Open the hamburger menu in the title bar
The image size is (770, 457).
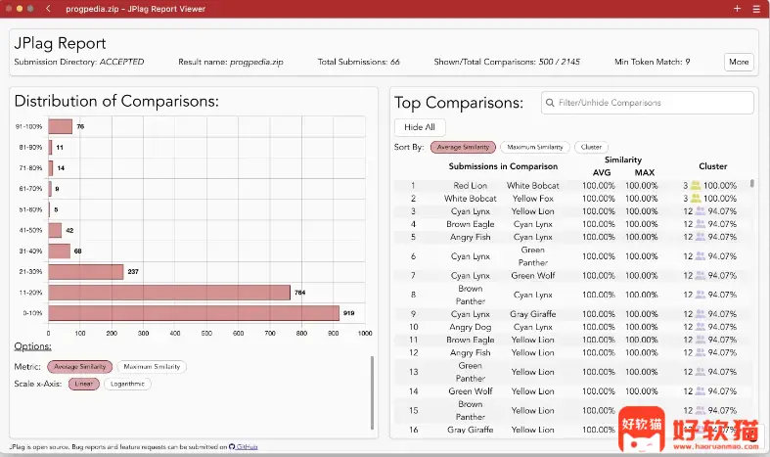[755, 8]
